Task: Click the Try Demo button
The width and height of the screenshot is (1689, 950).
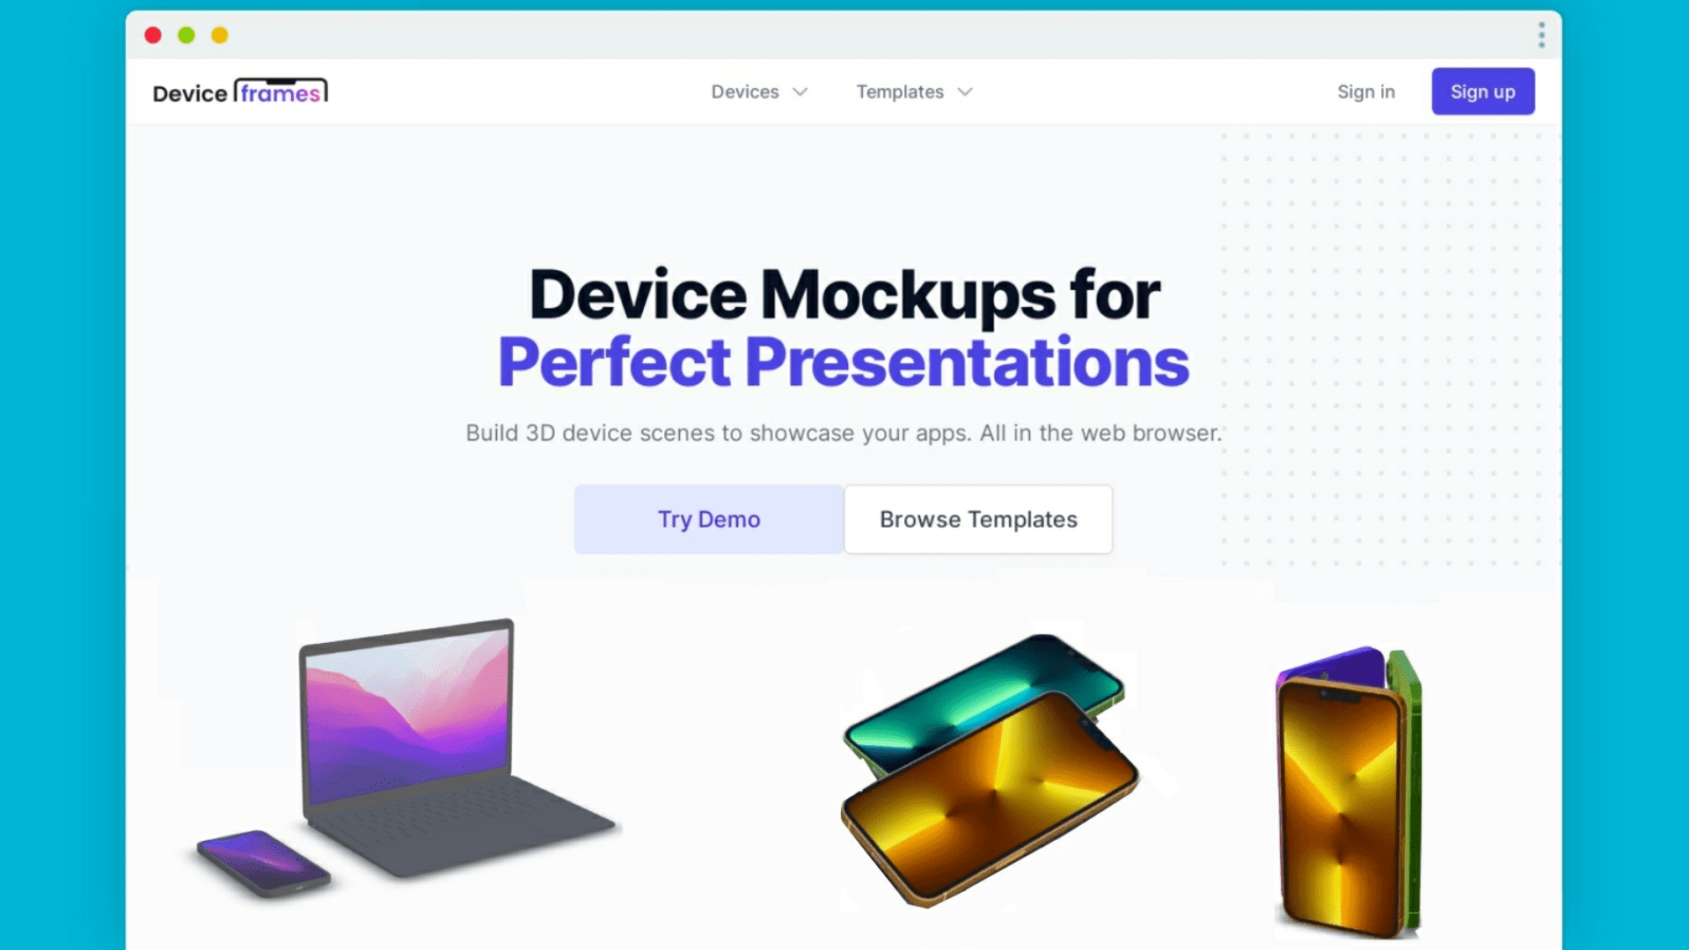Action: pos(709,518)
